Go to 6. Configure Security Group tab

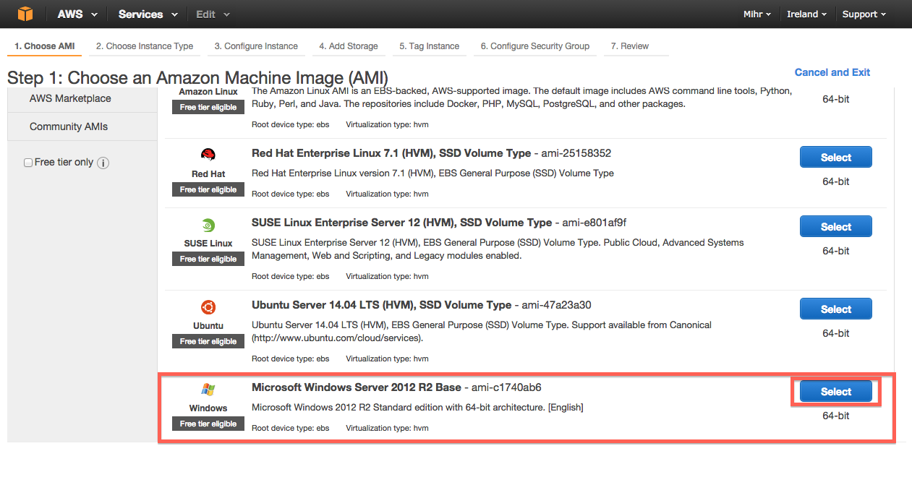(535, 46)
